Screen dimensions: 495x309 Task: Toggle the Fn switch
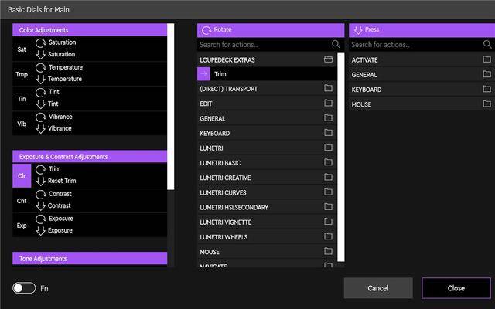24,288
